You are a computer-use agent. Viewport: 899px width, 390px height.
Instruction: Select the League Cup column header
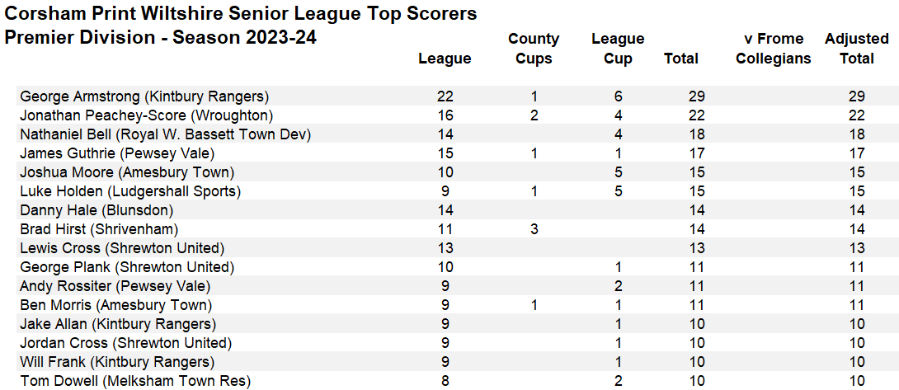tap(618, 49)
